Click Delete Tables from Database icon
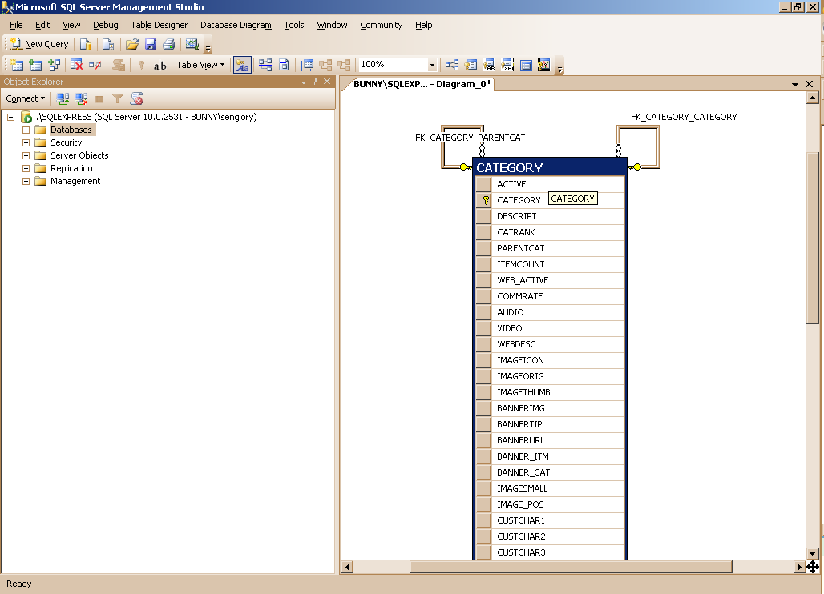Image resolution: width=824 pixels, height=594 pixels. click(77, 65)
